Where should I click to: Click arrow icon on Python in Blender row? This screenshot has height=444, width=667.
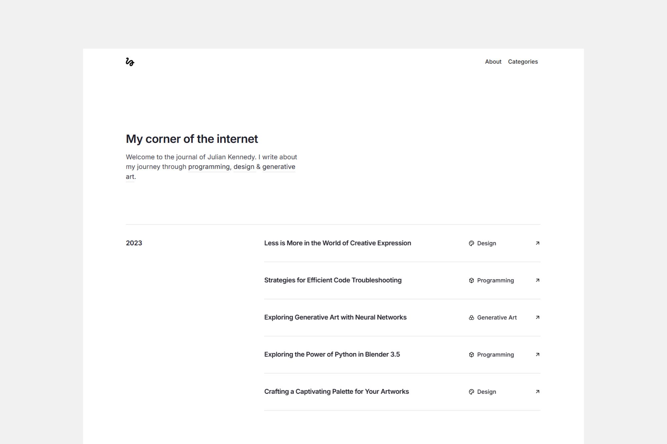click(x=537, y=354)
